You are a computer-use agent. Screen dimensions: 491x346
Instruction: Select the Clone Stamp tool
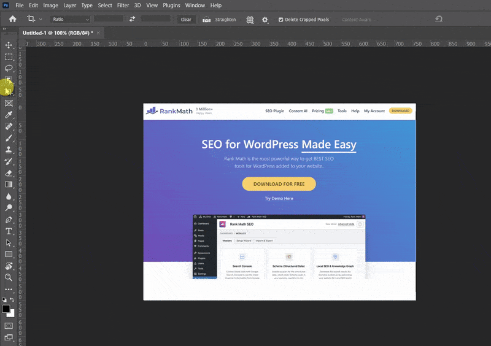point(9,150)
